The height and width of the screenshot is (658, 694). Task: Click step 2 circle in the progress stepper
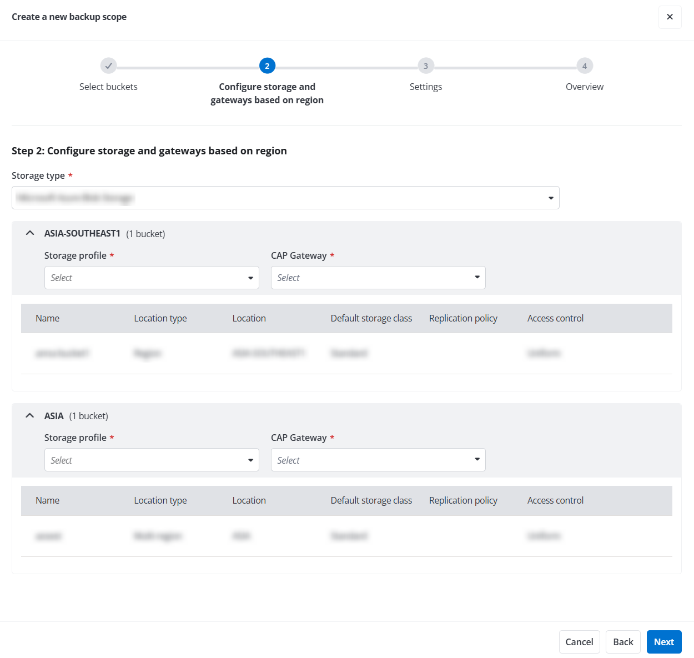point(267,66)
